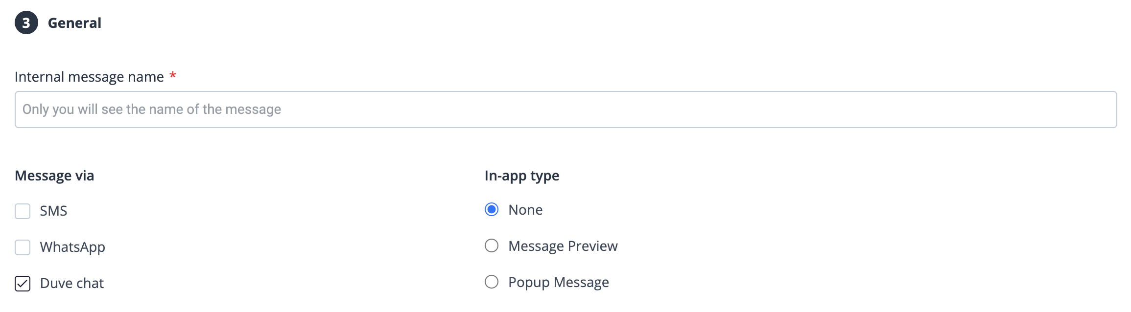
Task: Click the checked Duve chat checkmark icon
Action: coord(22,283)
